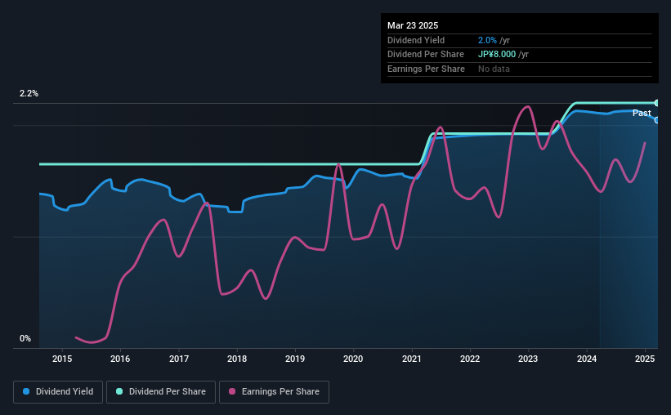Click the Mar 23 2025 tooltip date

tap(413, 25)
